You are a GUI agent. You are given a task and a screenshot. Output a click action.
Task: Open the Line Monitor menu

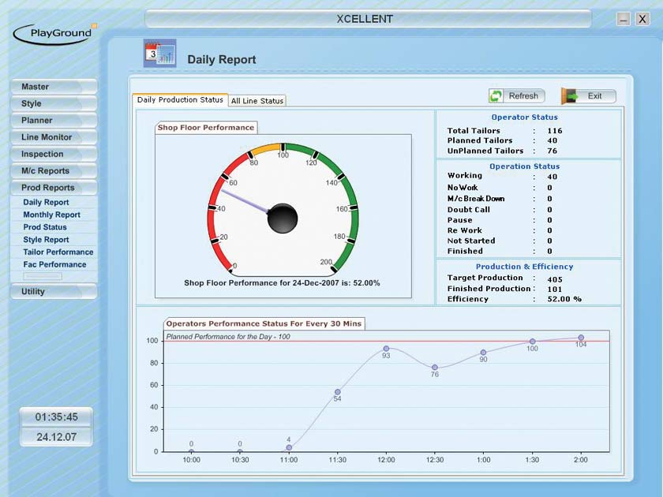coord(53,137)
